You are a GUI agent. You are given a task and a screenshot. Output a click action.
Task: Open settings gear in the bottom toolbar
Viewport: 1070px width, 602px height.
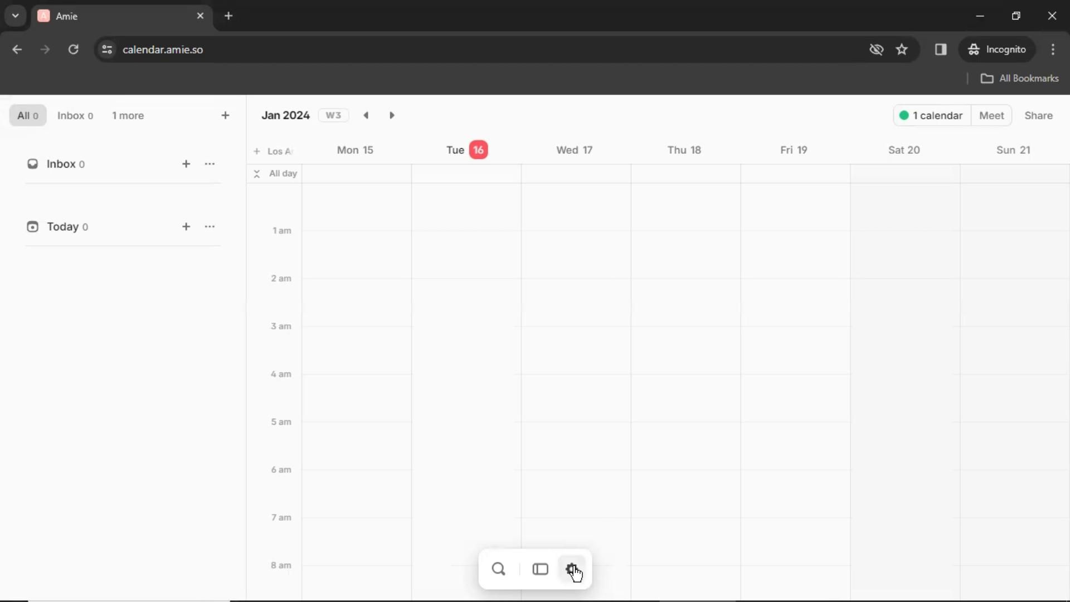click(571, 569)
